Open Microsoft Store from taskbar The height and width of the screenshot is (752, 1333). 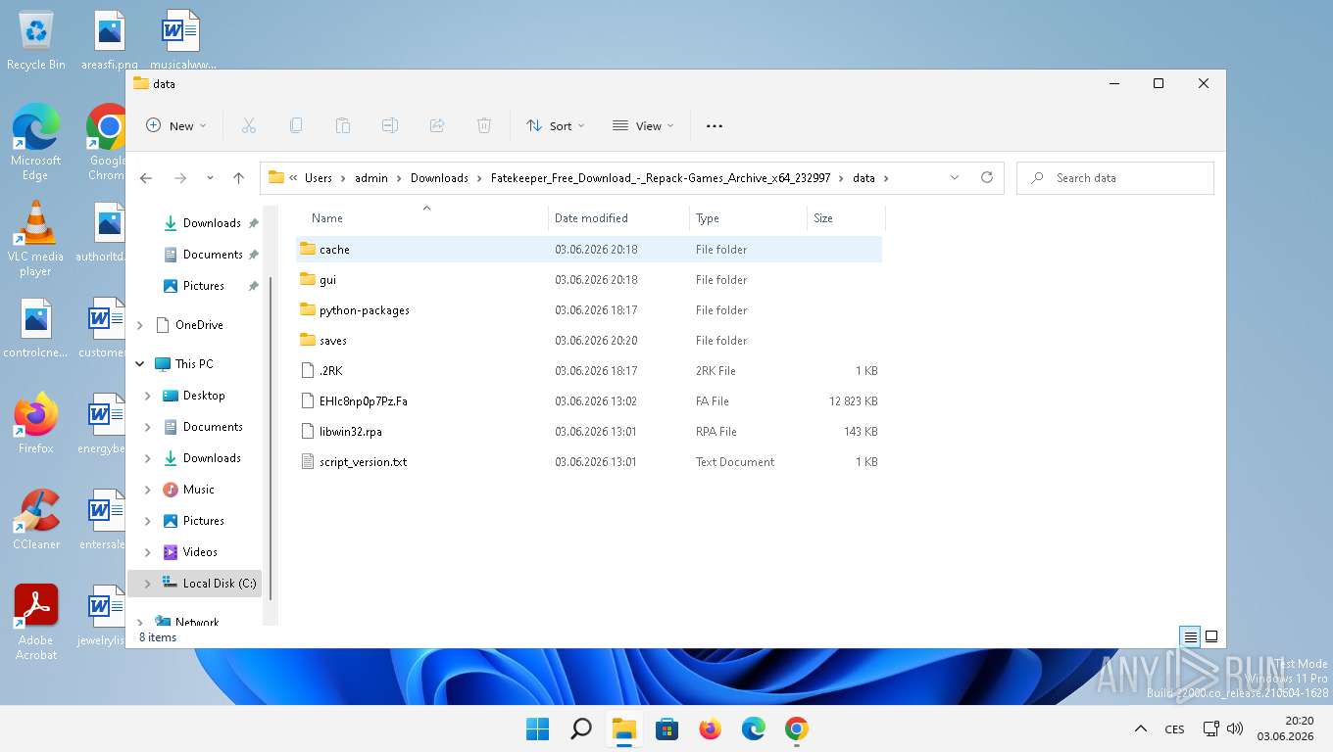(667, 728)
